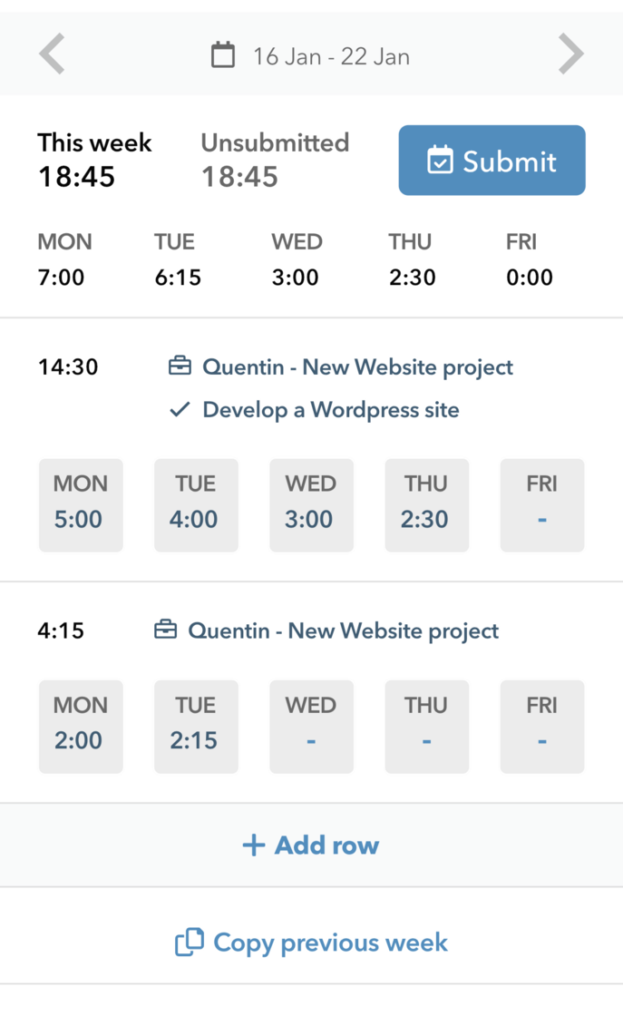Click Quentin - New Website project title link
The image size is (623, 1016).
pos(359,366)
